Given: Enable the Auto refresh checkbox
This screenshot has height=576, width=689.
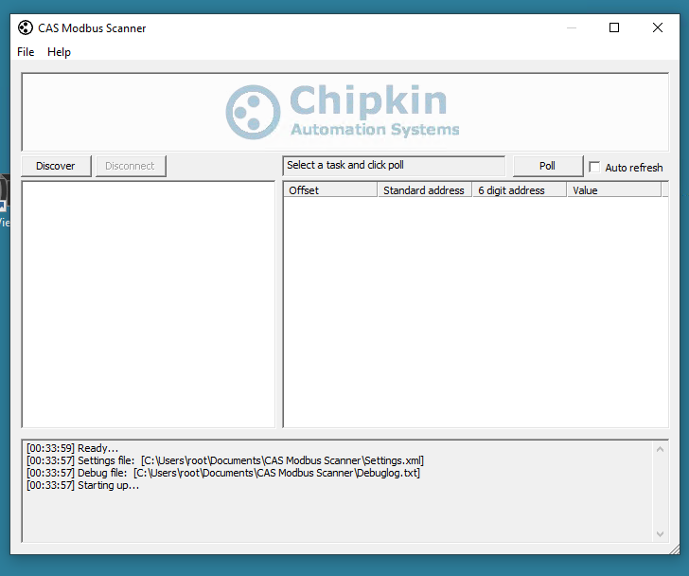Looking at the screenshot, I should (594, 167).
